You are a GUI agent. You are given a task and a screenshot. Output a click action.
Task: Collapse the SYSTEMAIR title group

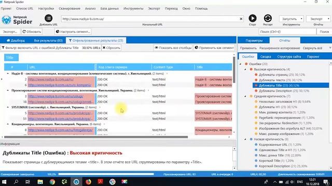[8, 107]
